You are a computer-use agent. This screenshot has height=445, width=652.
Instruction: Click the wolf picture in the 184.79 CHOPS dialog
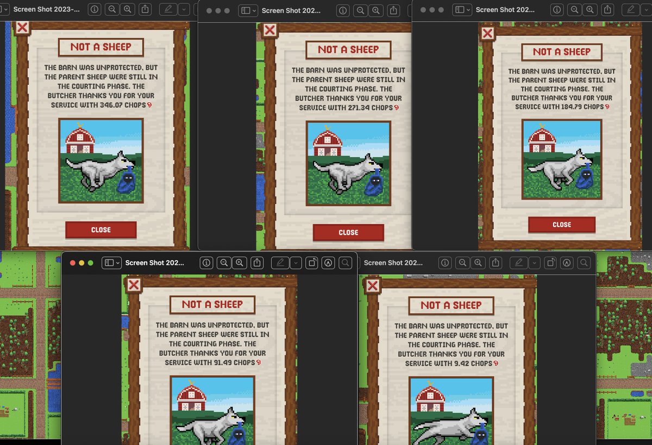[562, 159]
